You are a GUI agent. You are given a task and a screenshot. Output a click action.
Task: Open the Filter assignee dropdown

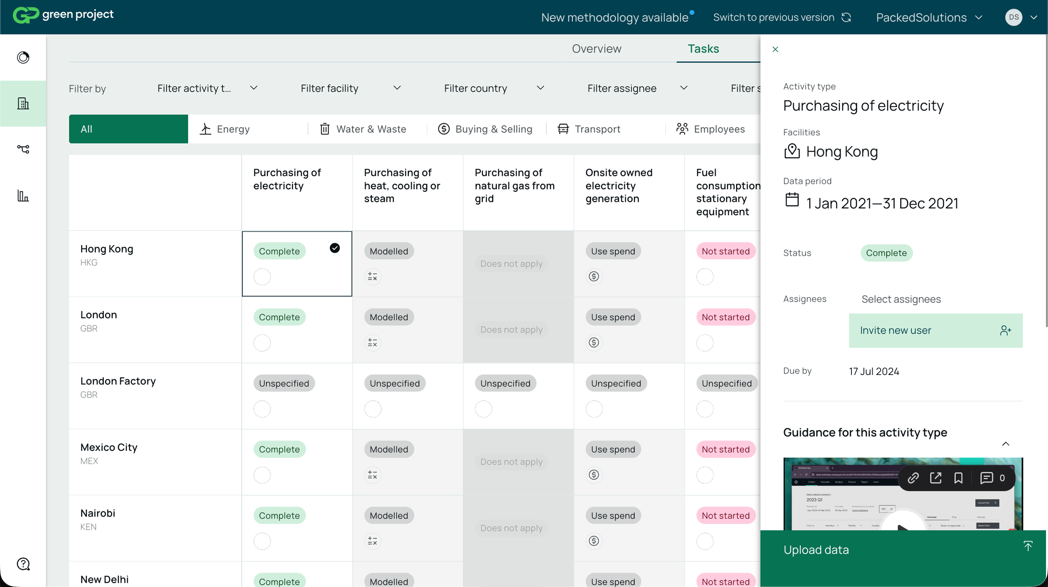(637, 88)
